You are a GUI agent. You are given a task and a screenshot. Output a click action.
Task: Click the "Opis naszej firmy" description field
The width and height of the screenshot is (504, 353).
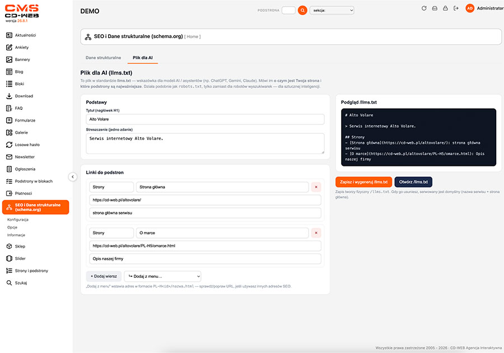[x=205, y=258]
